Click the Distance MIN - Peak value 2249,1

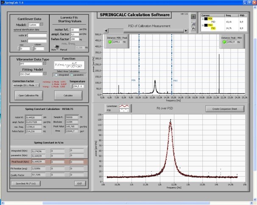[x=117, y=42]
